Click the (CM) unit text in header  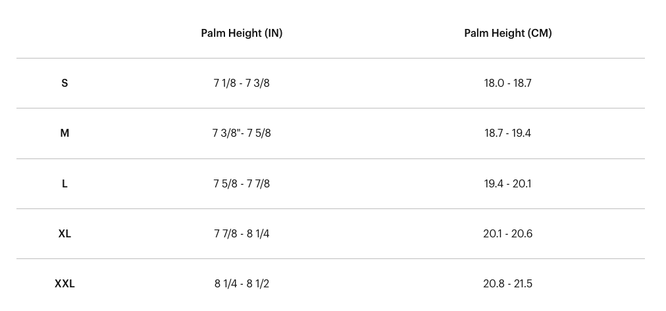[x=540, y=33]
